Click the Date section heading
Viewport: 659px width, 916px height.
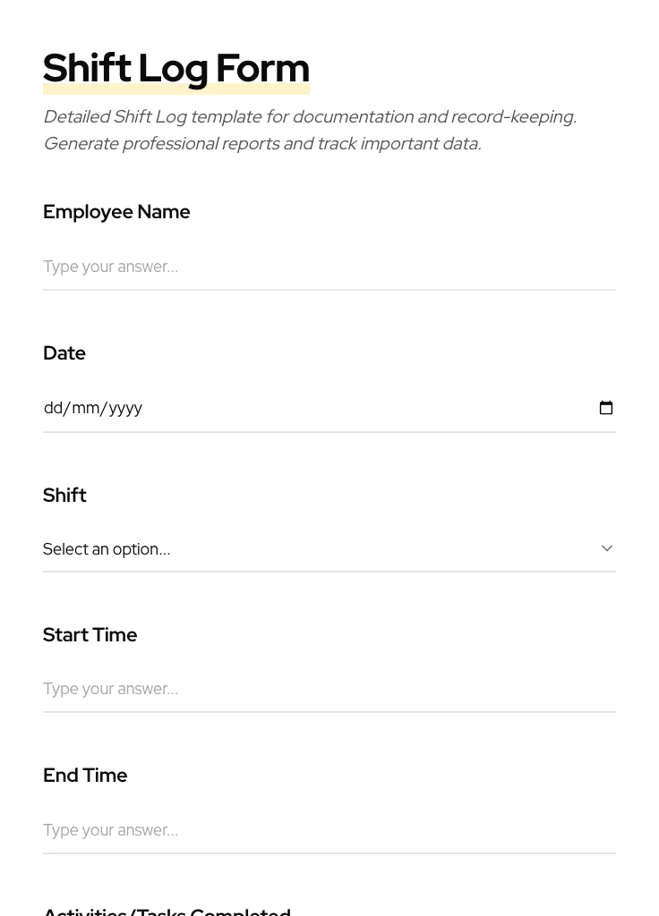tap(64, 352)
